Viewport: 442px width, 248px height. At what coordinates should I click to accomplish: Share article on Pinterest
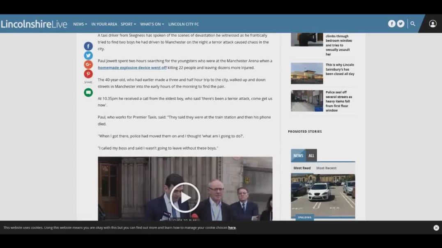pos(88,74)
